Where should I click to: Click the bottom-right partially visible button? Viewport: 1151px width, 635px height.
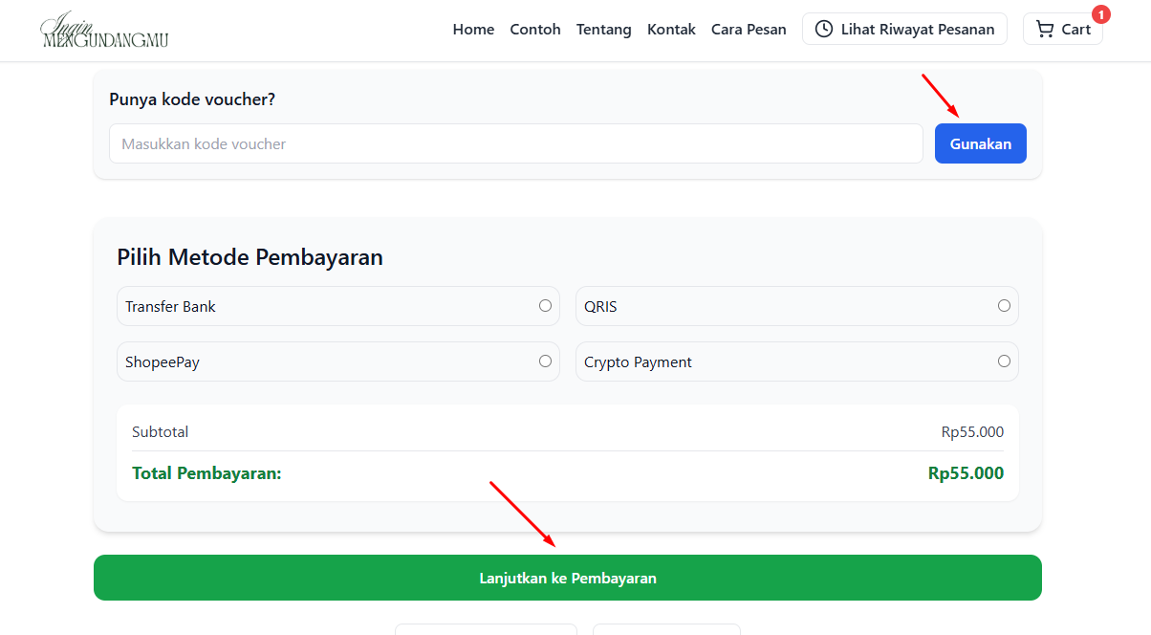pyautogui.click(x=666, y=629)
